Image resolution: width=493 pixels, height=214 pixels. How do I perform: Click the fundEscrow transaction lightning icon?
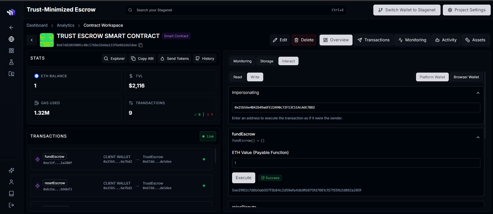(38, 159)
